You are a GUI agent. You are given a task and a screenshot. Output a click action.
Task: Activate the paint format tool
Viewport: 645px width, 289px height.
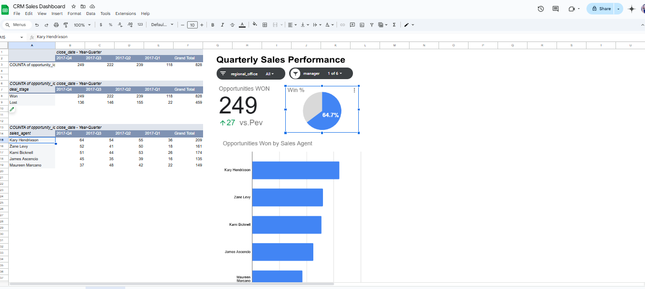(x=66, y=25)
